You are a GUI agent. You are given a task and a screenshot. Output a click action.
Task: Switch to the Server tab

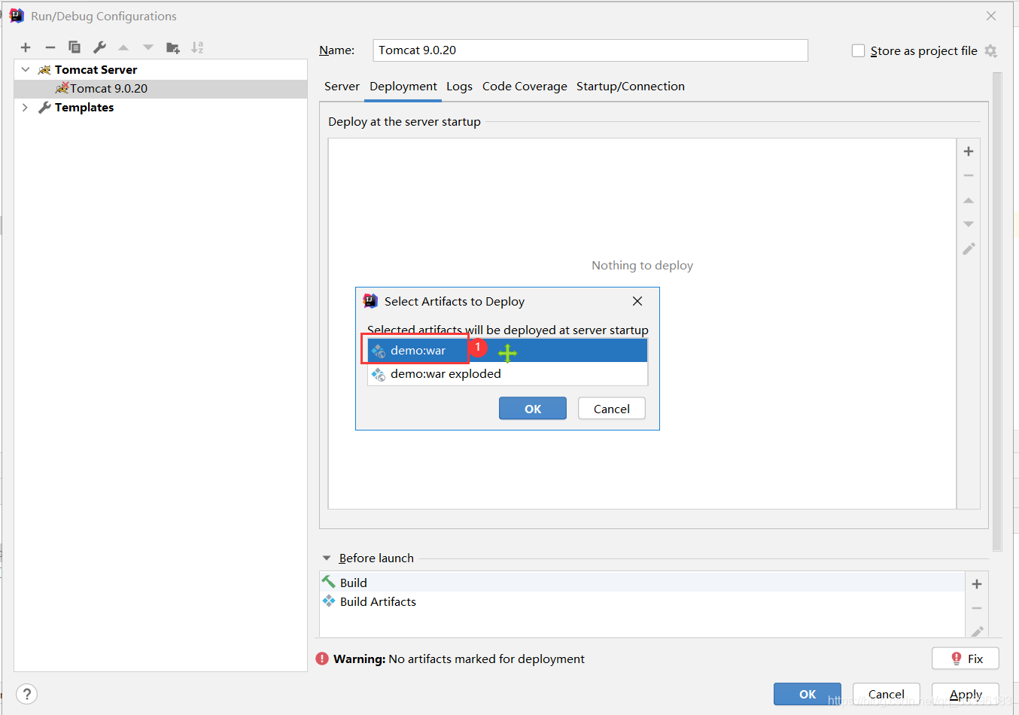coord(342,87)
